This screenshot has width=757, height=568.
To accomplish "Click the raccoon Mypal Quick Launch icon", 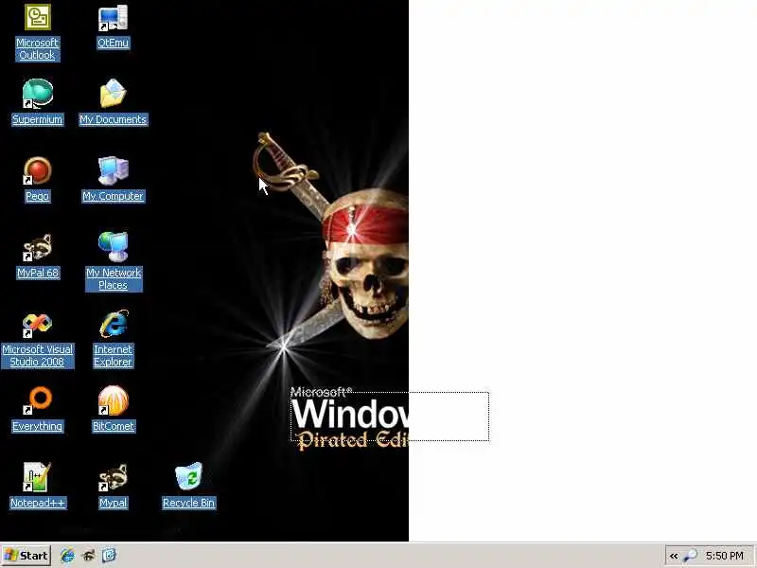I will [x=89, y=556].
